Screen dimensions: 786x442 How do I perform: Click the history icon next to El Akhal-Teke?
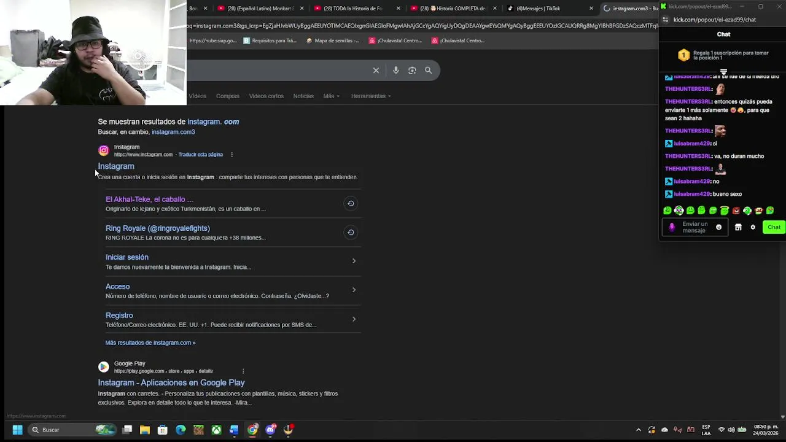click(x=351, y=203)
